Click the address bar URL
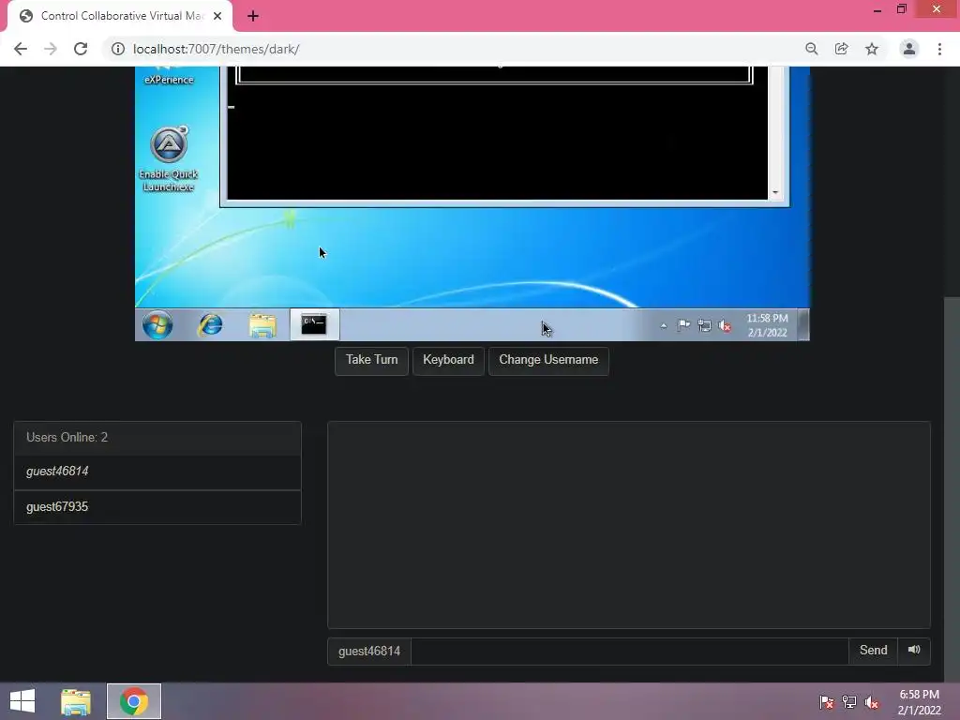Viewport: 960px width, 720px height. point(217,49)
